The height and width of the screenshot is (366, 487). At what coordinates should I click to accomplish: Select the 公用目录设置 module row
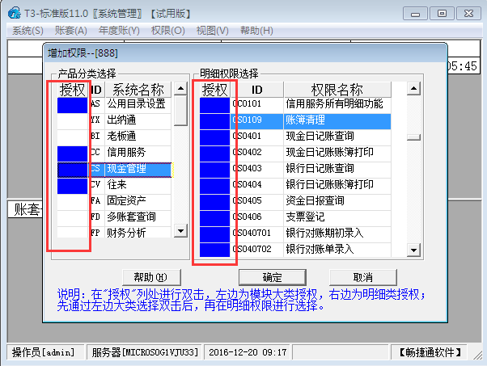coord(138,104)
